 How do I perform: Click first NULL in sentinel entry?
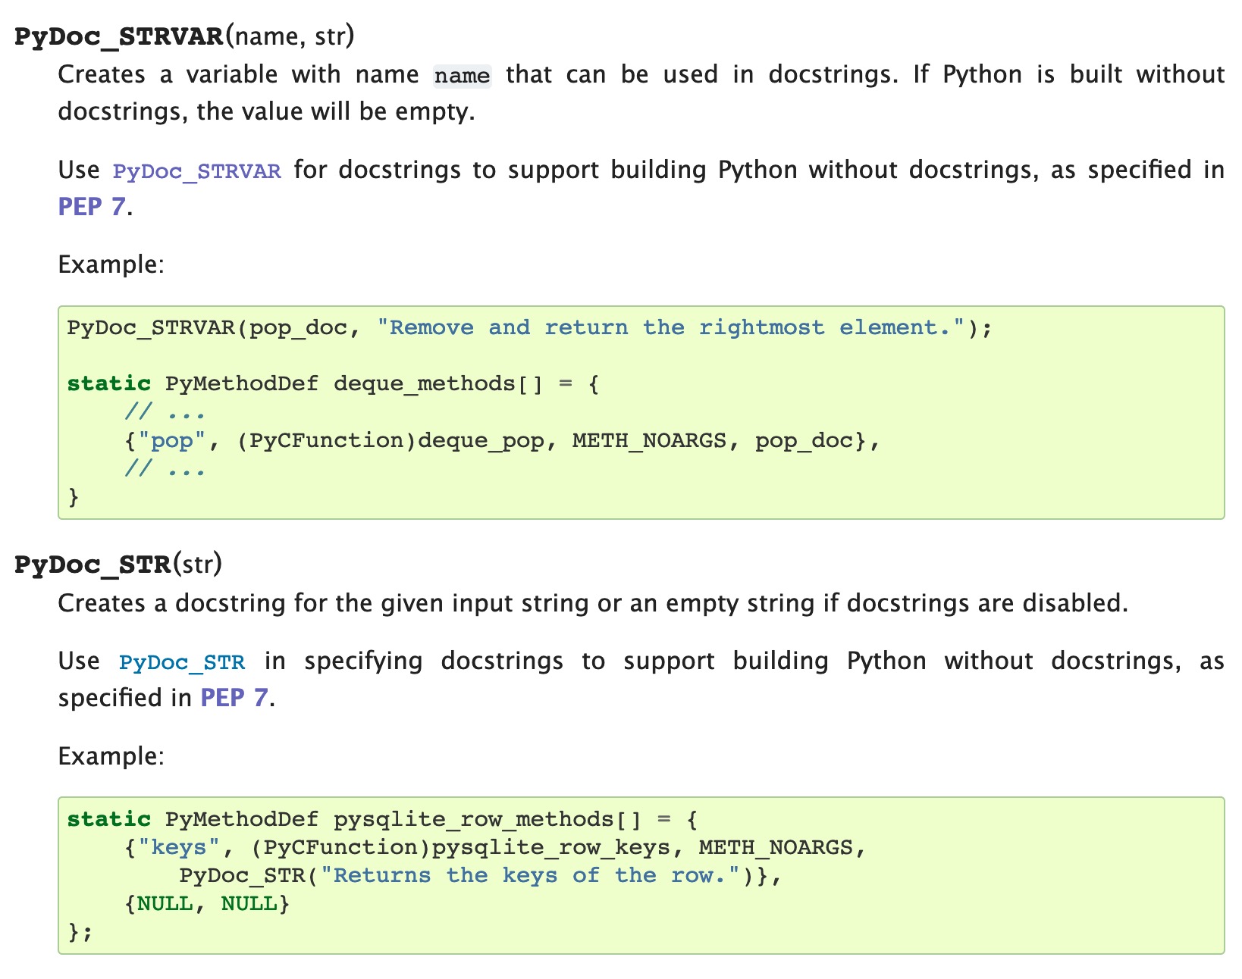(x=165, y=903)
